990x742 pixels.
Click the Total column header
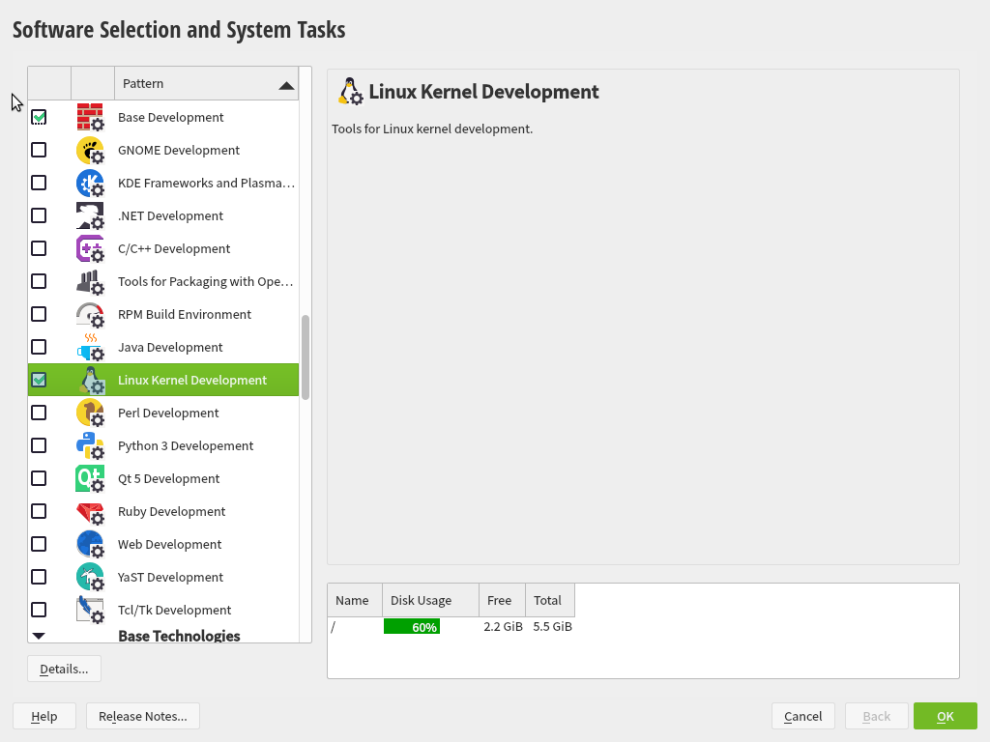550,600
